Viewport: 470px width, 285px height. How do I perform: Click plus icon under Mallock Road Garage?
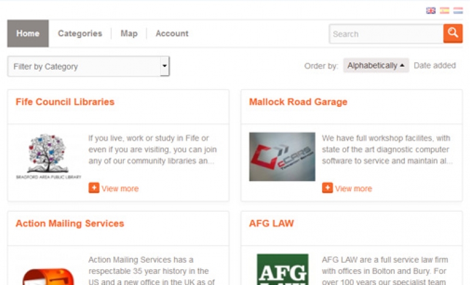[327, 188]
